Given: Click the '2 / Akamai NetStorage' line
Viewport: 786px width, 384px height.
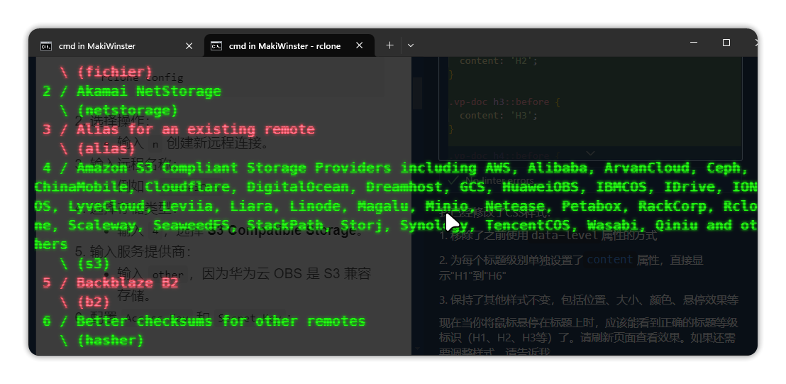Looking at the screenshot, I should pos(132,92).
